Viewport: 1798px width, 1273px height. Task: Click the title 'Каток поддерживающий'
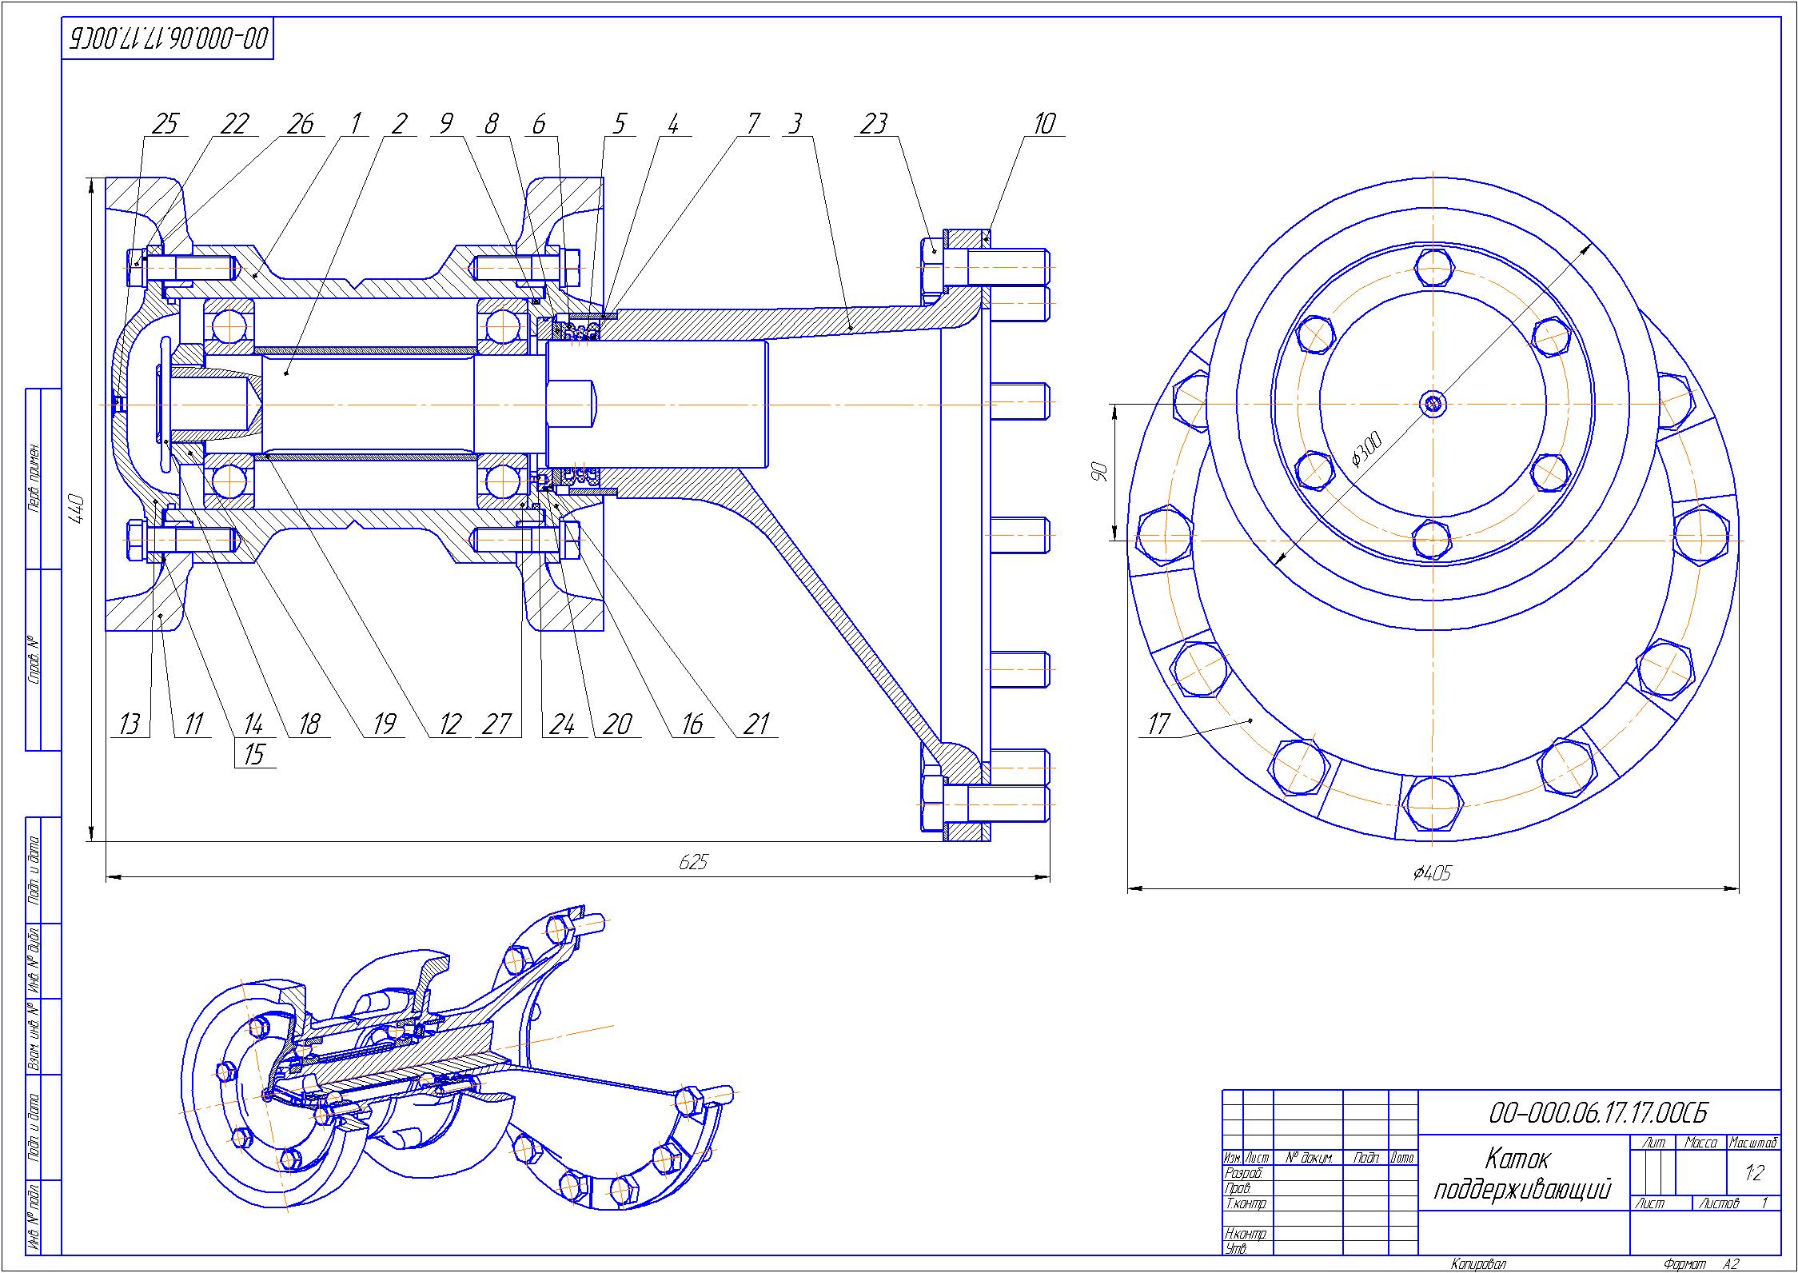click(1521, 1175)
